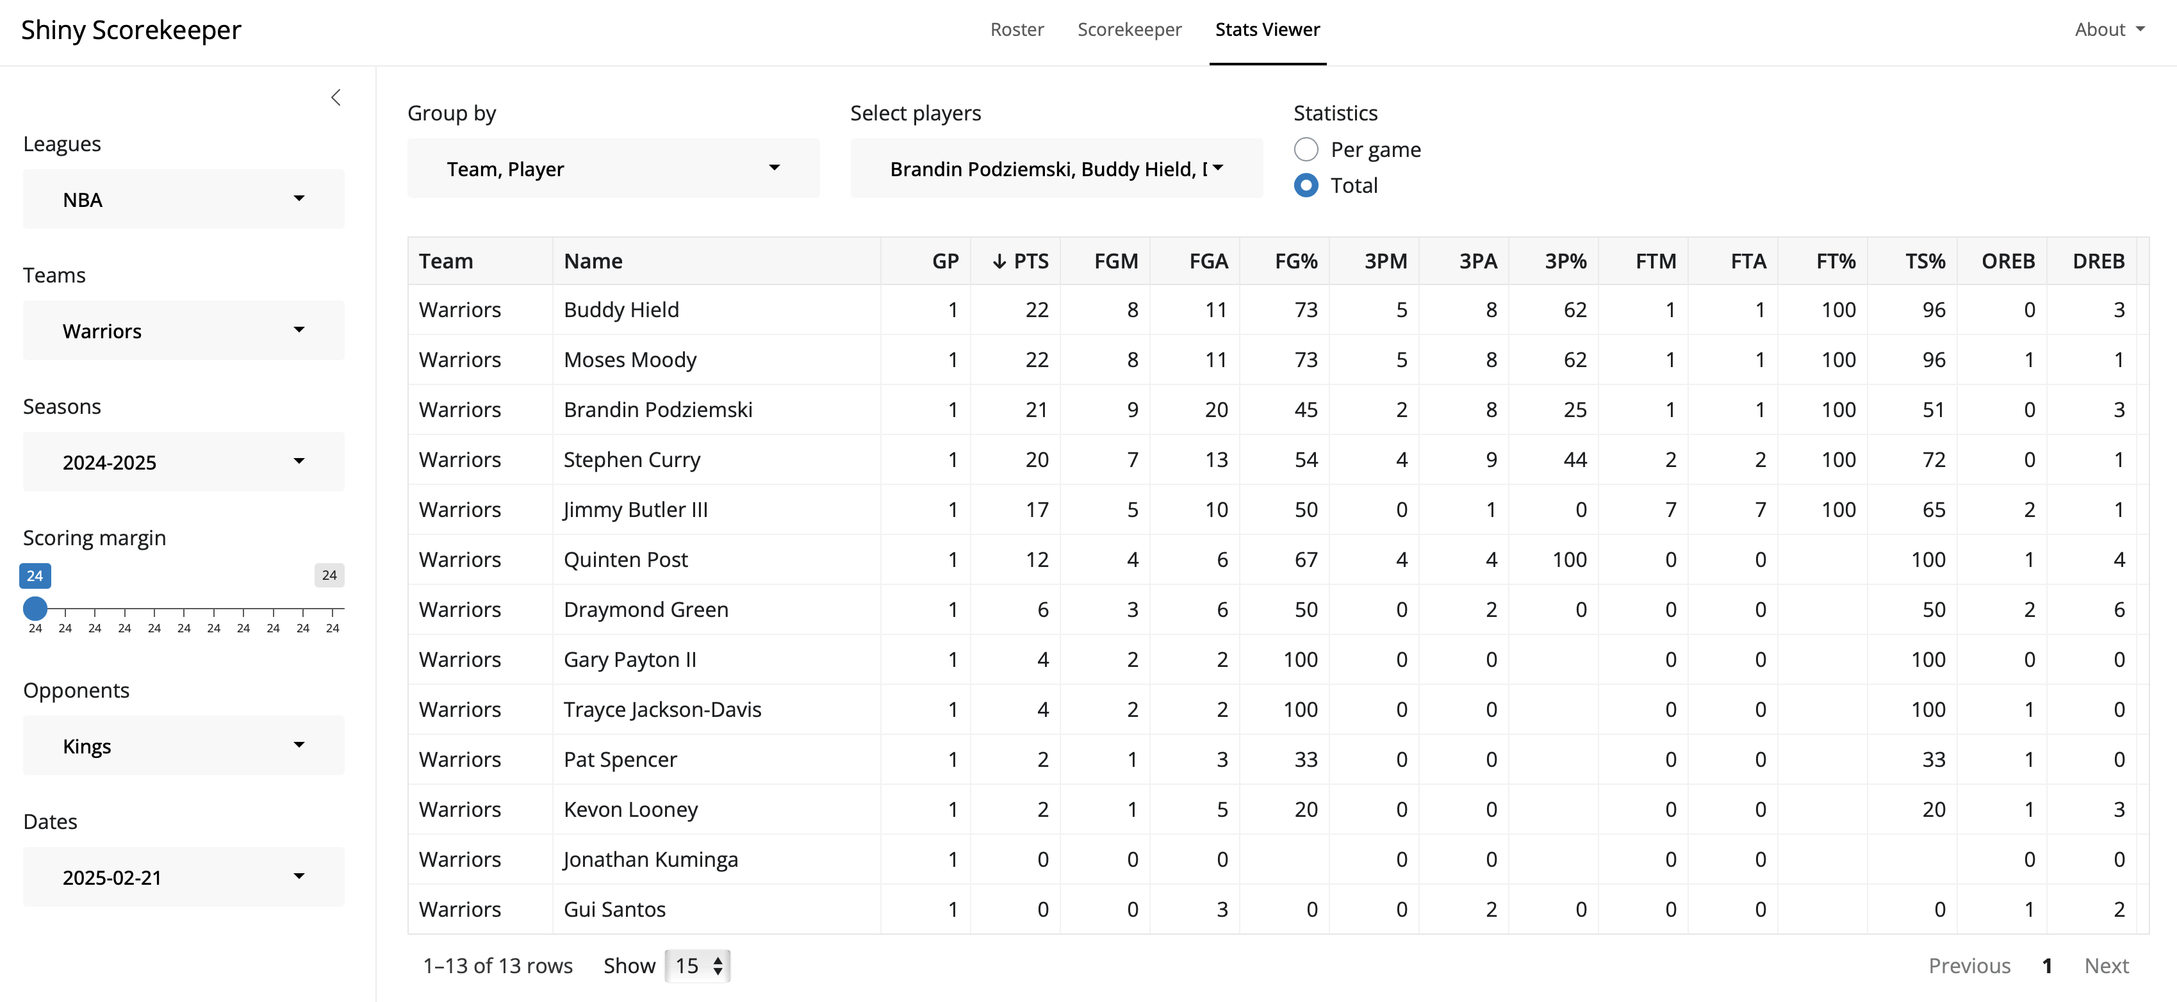This screenshot has height=1002, width=2177.
Task: Expand the Opponents dropdown showing Kings
Action: (183, 745)
